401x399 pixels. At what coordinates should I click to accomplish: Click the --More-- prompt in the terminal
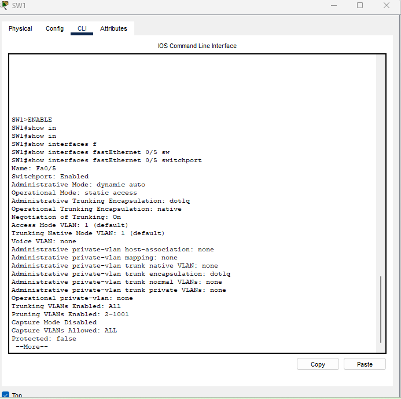point(32,347)
